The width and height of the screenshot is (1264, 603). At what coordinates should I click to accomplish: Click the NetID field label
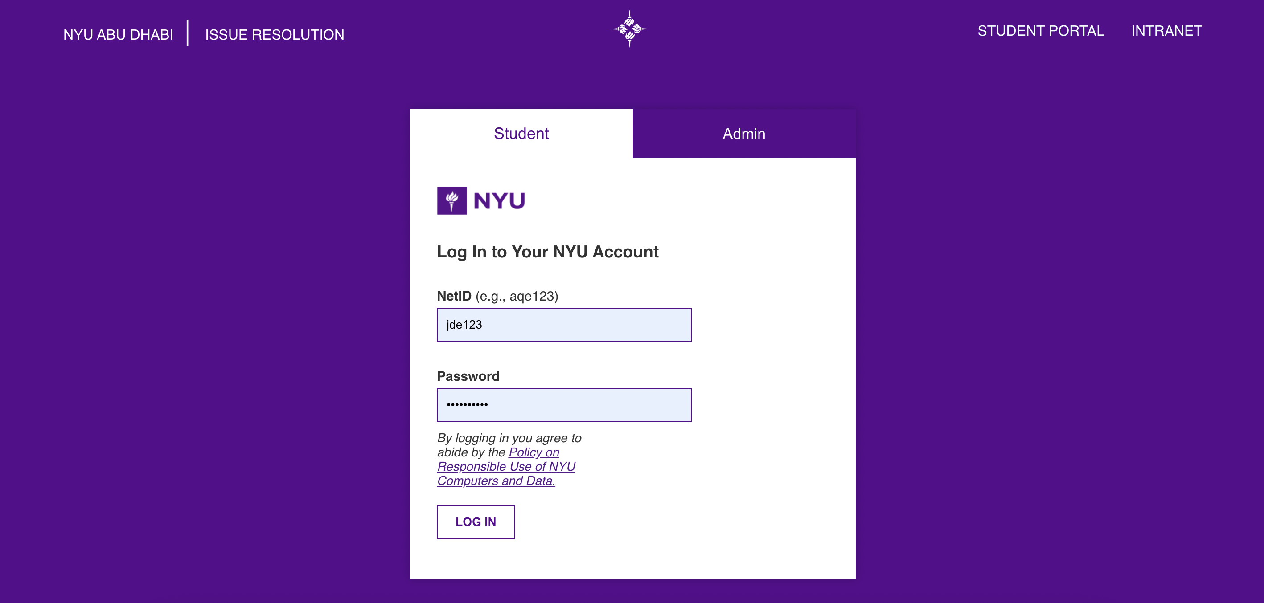(454, 296)
